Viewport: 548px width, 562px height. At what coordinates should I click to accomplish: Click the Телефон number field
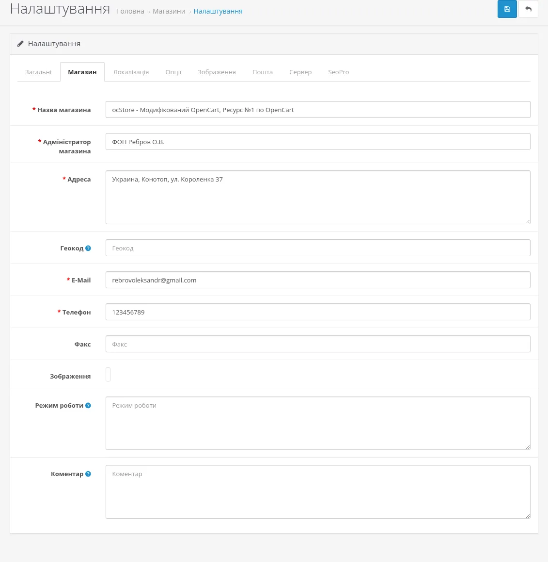(x=318, y=312)
